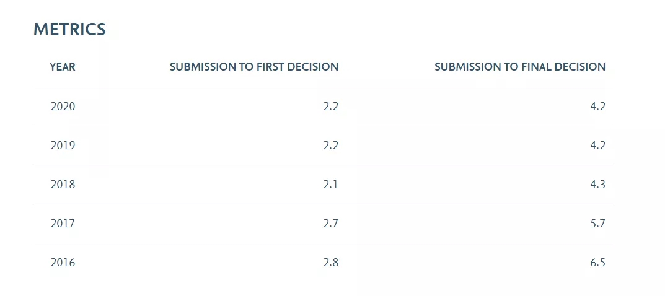
Task: Click the empty area right of METRICS
Action: point(372,29)
